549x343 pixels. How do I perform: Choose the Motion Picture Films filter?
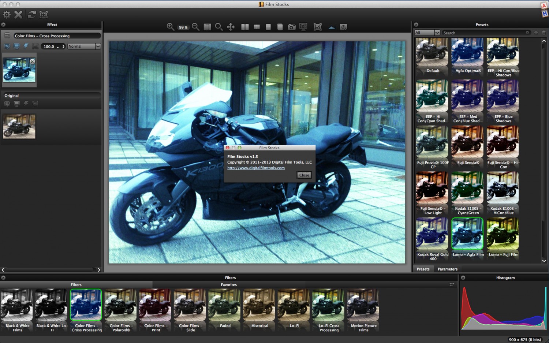coord(363,310)
